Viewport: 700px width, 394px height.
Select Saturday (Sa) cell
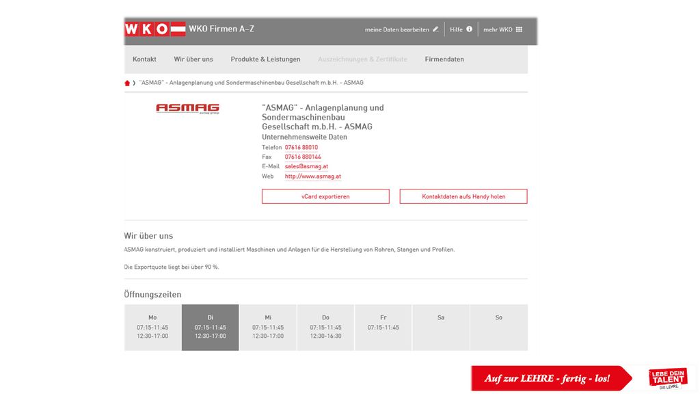[441, 328]
